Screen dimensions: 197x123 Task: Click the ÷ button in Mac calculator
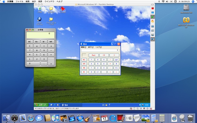tap(44, 46)
